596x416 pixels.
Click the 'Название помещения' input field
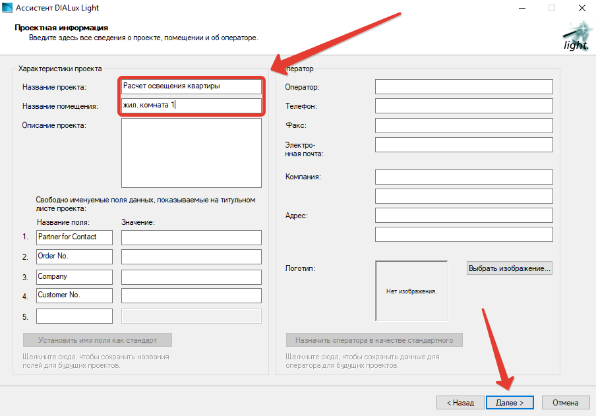tap(191, 105)
